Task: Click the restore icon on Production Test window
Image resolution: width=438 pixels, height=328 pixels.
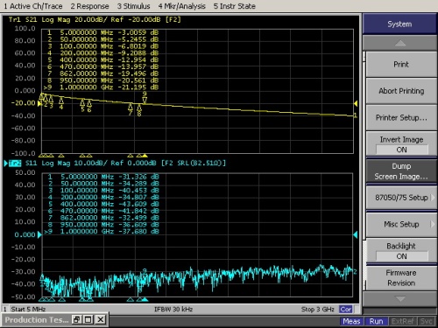Action: (x=76, y=319)
